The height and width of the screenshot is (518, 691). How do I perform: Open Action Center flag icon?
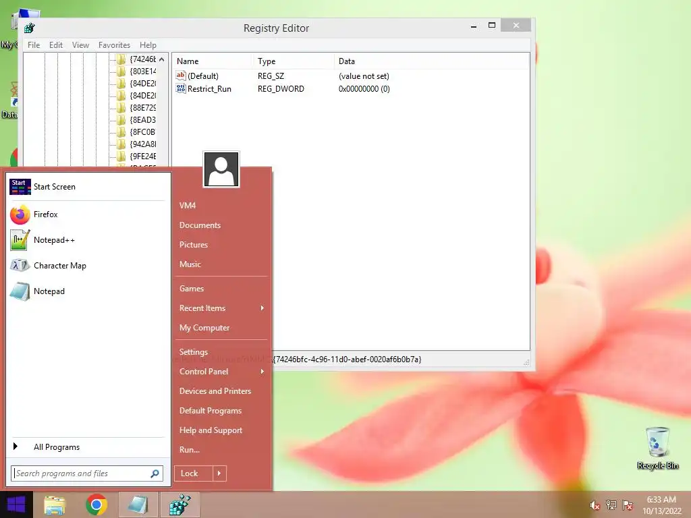(x=628, y=505)
